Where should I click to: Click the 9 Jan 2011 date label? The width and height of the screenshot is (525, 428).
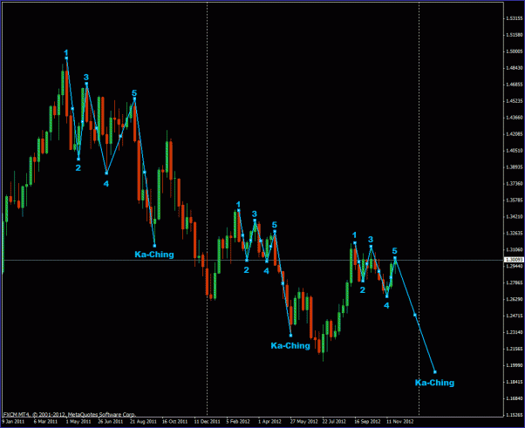point(13,422)
